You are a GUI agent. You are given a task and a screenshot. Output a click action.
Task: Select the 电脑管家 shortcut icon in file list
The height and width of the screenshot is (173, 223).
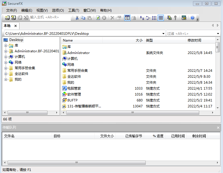pos(65,88)
